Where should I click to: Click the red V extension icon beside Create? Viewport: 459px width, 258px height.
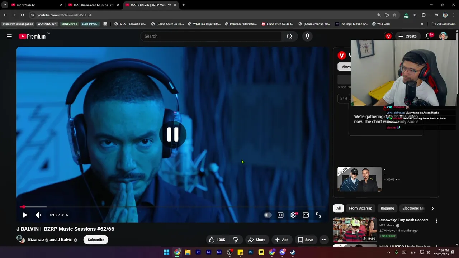point(388,36)
